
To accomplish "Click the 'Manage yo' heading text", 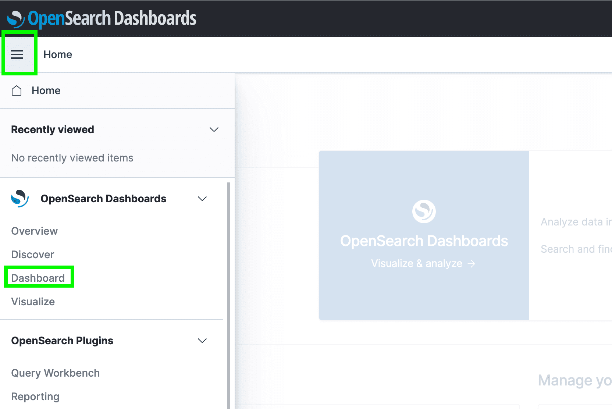I will 575,381.
